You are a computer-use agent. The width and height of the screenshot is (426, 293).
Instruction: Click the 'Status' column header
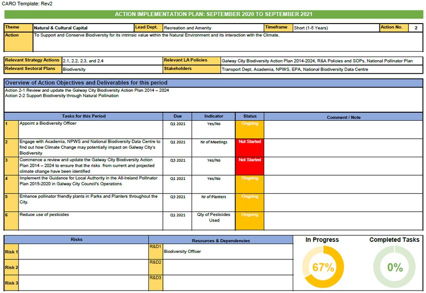pos(250,116)
